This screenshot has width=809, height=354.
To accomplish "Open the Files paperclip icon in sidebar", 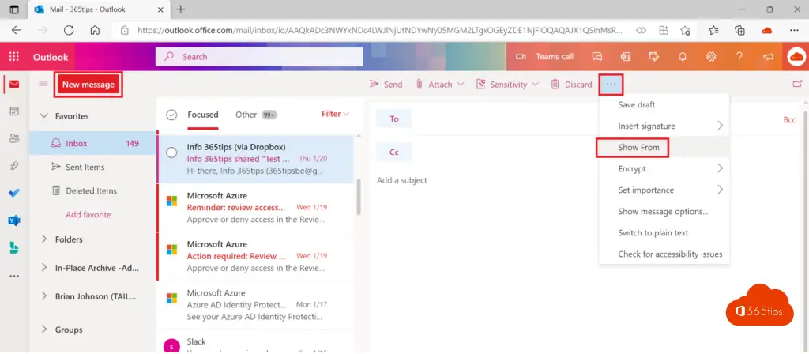I will [13, 166].
